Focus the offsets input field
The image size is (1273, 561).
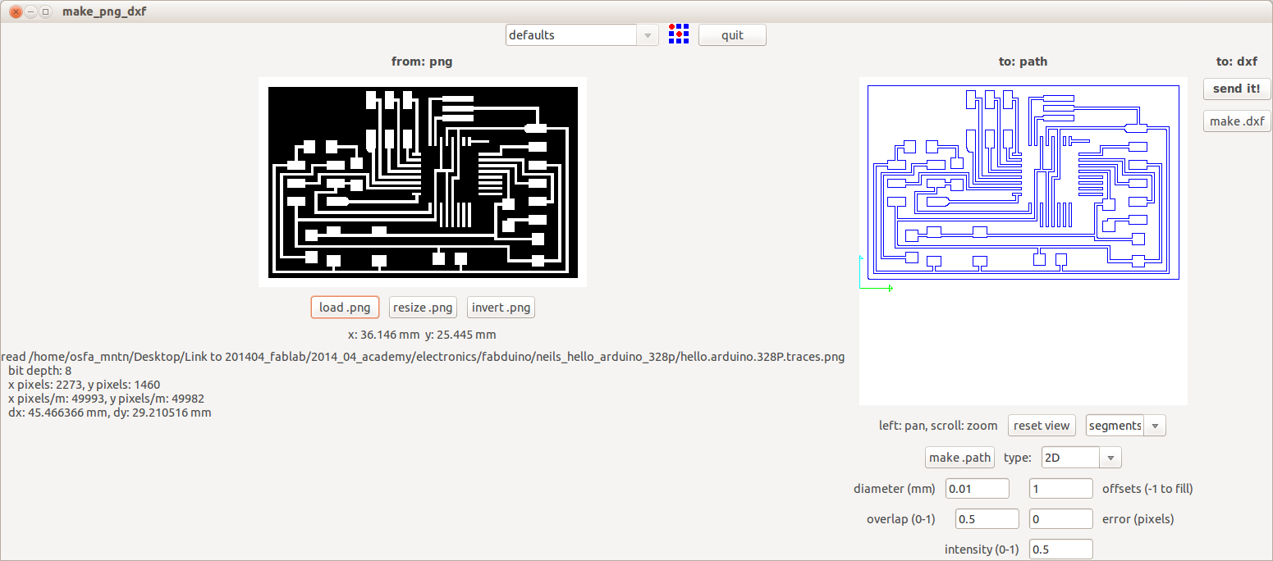tap(1061, 489)
